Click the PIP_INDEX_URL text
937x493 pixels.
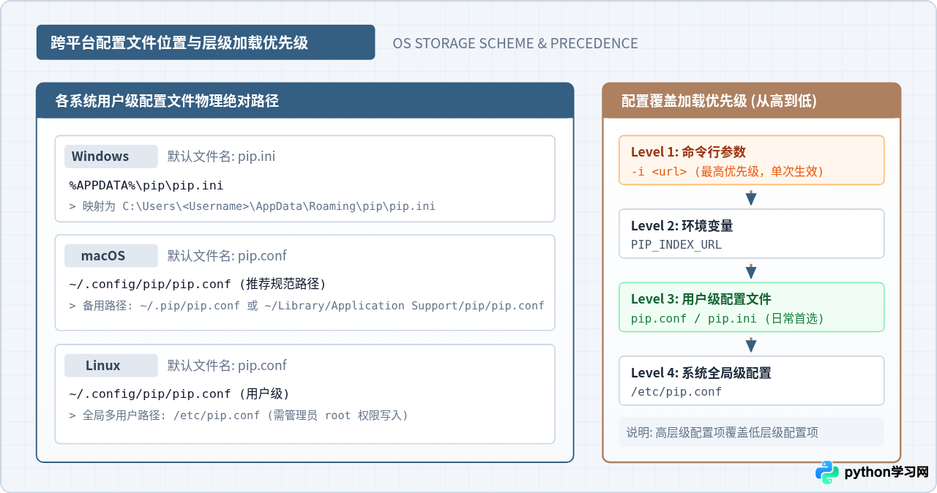point(676,245)
